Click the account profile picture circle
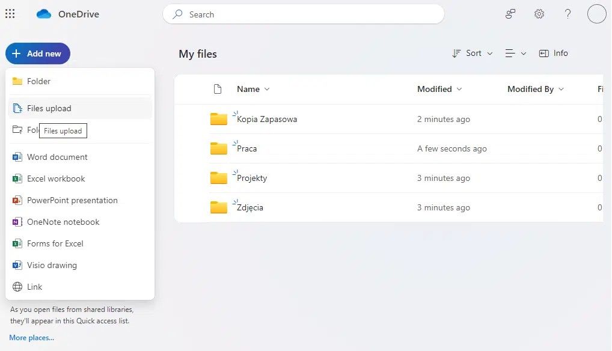 tap(596, 14)
